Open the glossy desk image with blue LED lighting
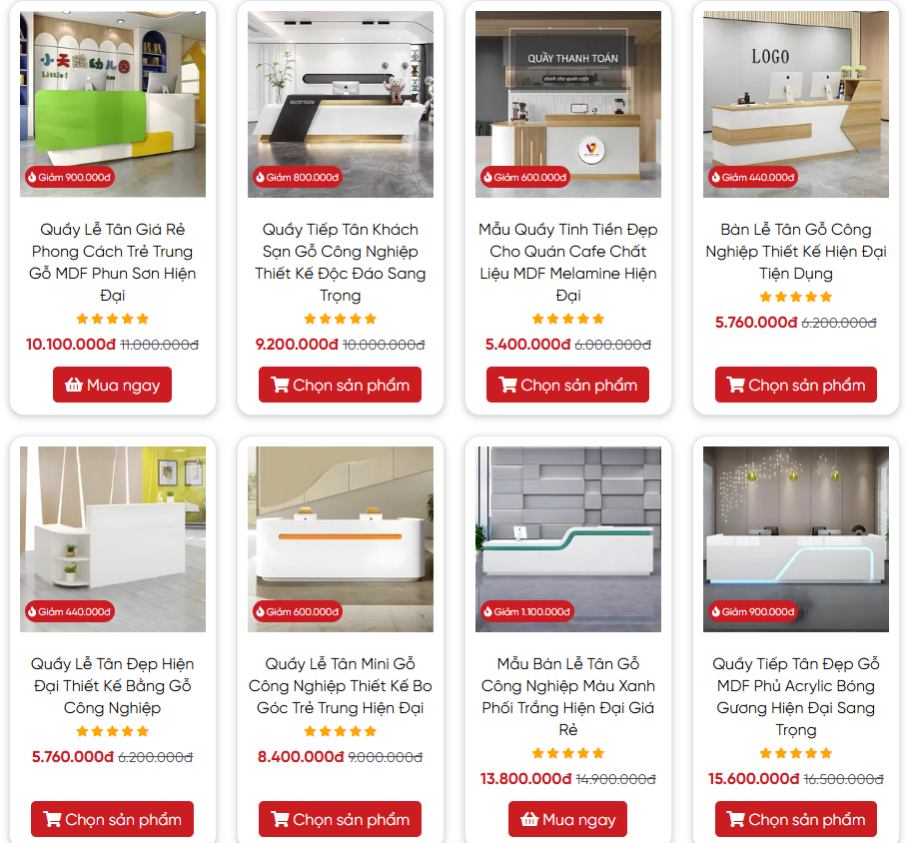This screenshot has width=907, height=843. [x=796, y=538]
